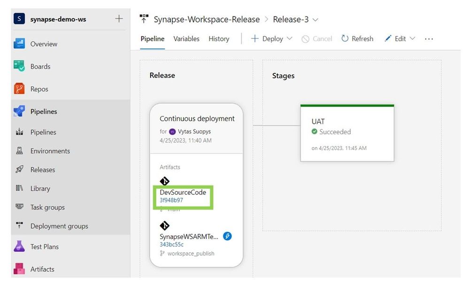Switch to the Variables tab
Viewport: 469px width, 285px height.
tap(186, 39)
